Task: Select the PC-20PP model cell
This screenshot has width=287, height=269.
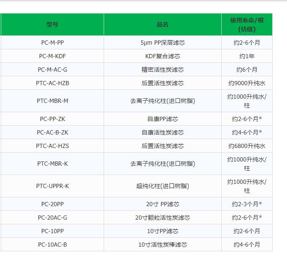Action: tap(52, 204)
